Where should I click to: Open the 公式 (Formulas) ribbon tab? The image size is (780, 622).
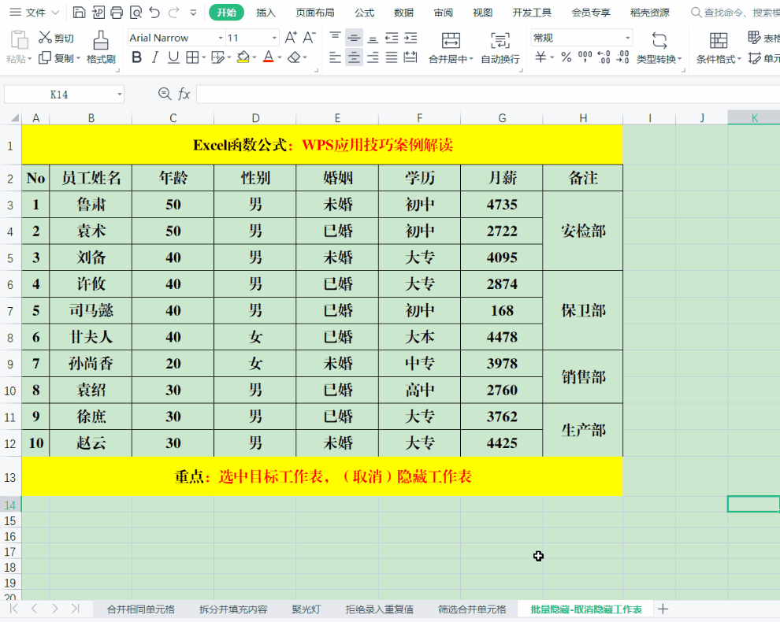click(364, 13)
